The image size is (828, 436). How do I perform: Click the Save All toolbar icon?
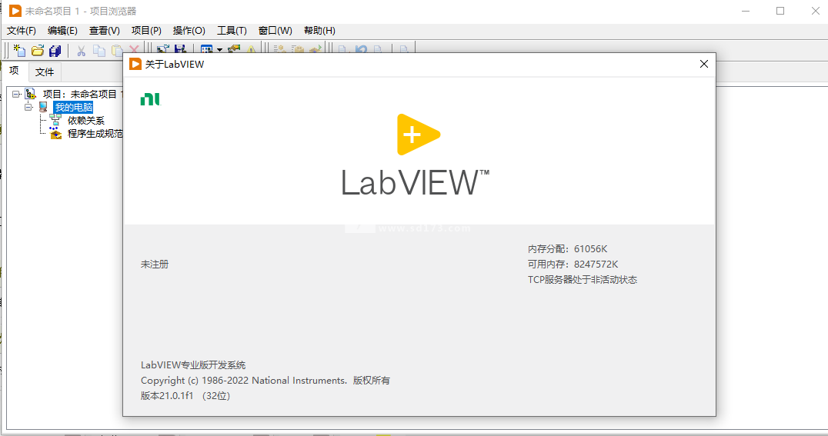coord(55,50)
